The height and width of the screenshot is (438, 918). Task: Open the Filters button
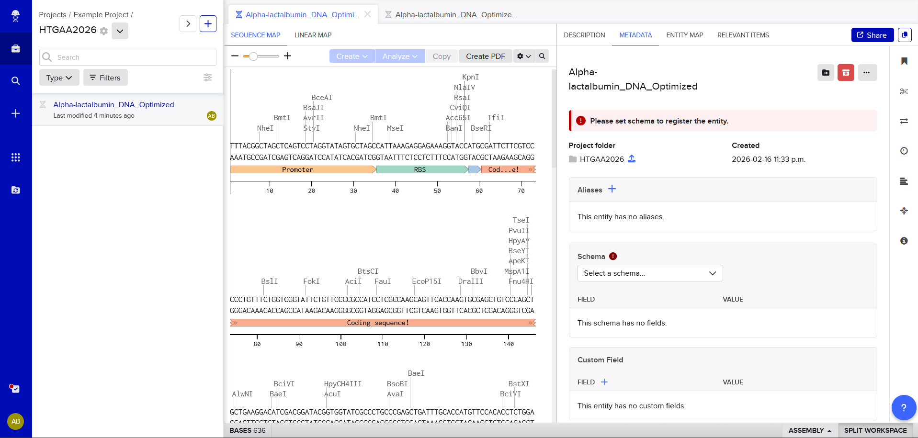[105, 78]
